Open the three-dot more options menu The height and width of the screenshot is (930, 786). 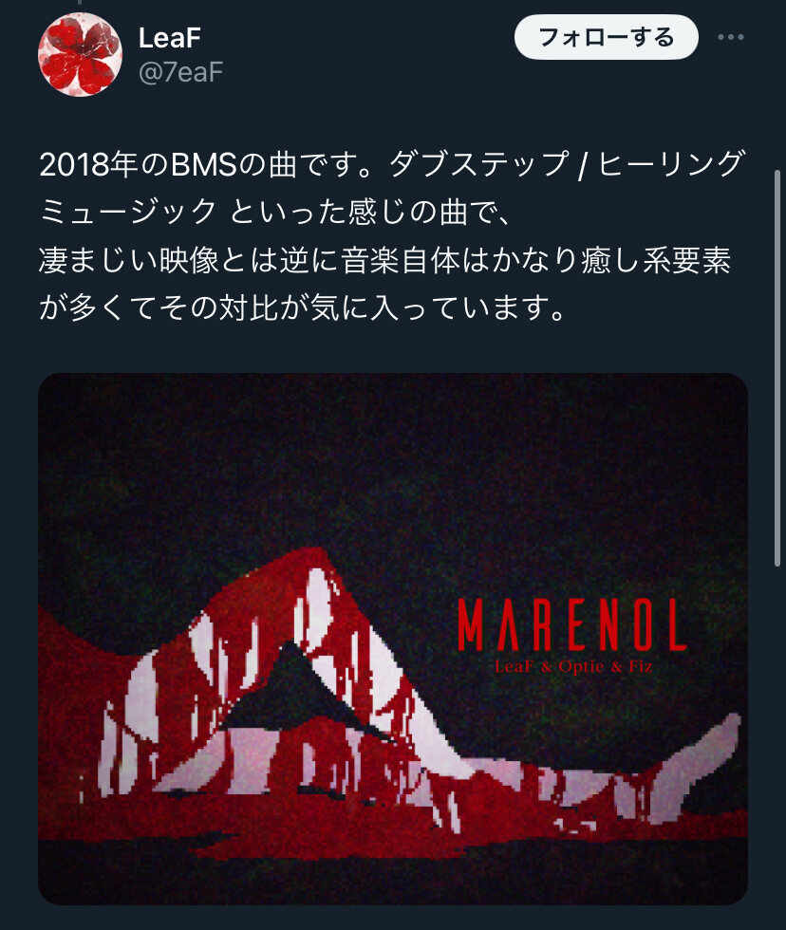pyautogui.click(x=730, y=37)
